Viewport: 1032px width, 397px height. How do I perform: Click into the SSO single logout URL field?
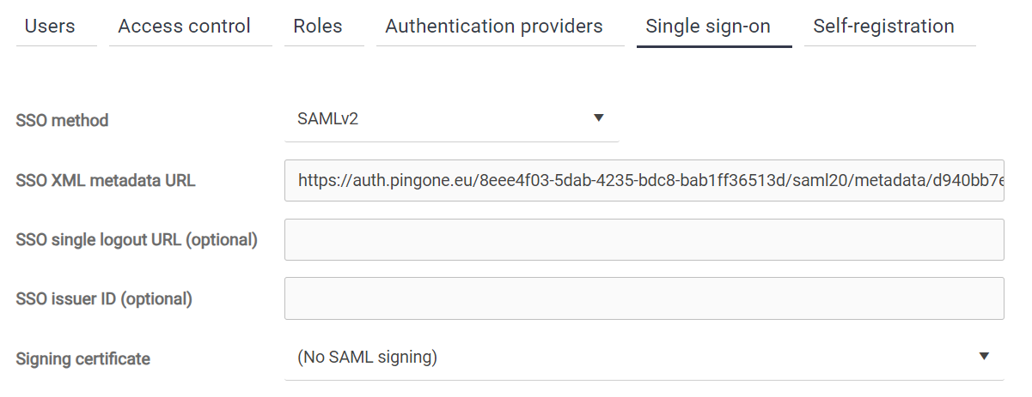(644, 240)
